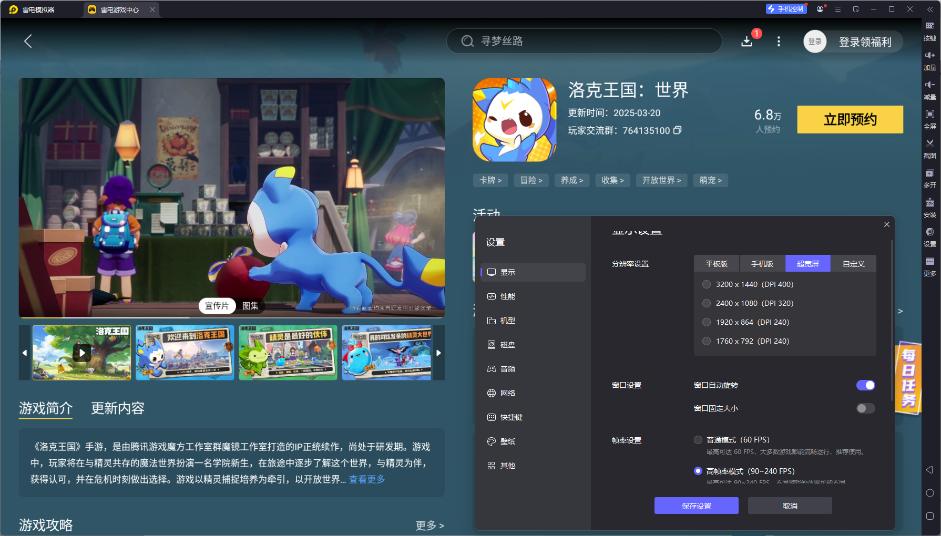Open 性能 settings category
941x536 pixels.
tap(533, 296)
